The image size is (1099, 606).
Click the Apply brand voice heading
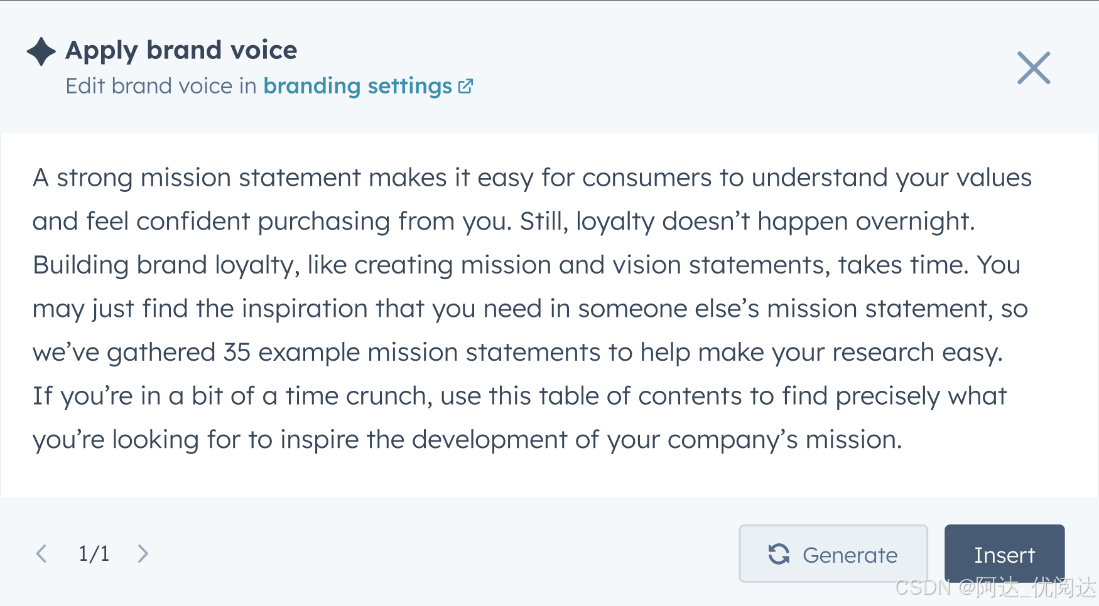click(x=181, y=51)
